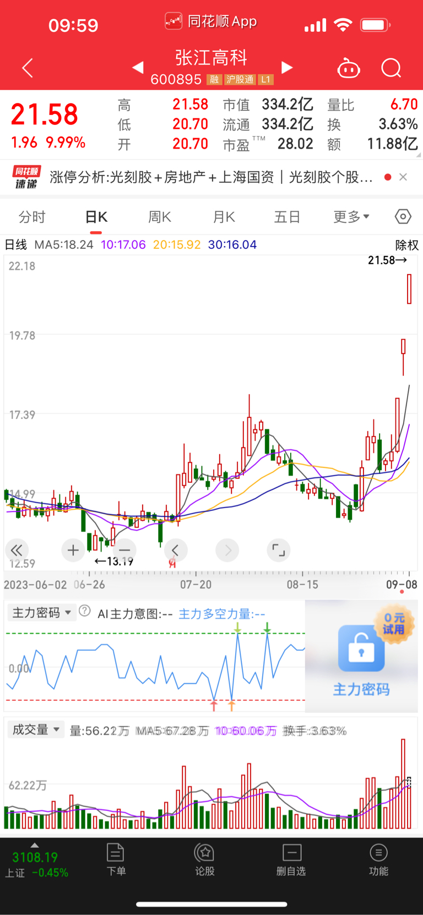Tap the 沪股通 badge
The width and height of the screenshot is (423, 915).
(x=240, y=80)
